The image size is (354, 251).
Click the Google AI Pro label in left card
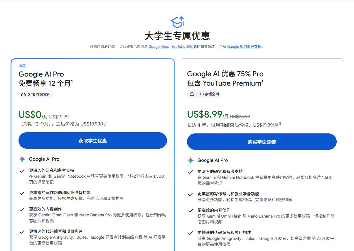[x=44, y=159]
